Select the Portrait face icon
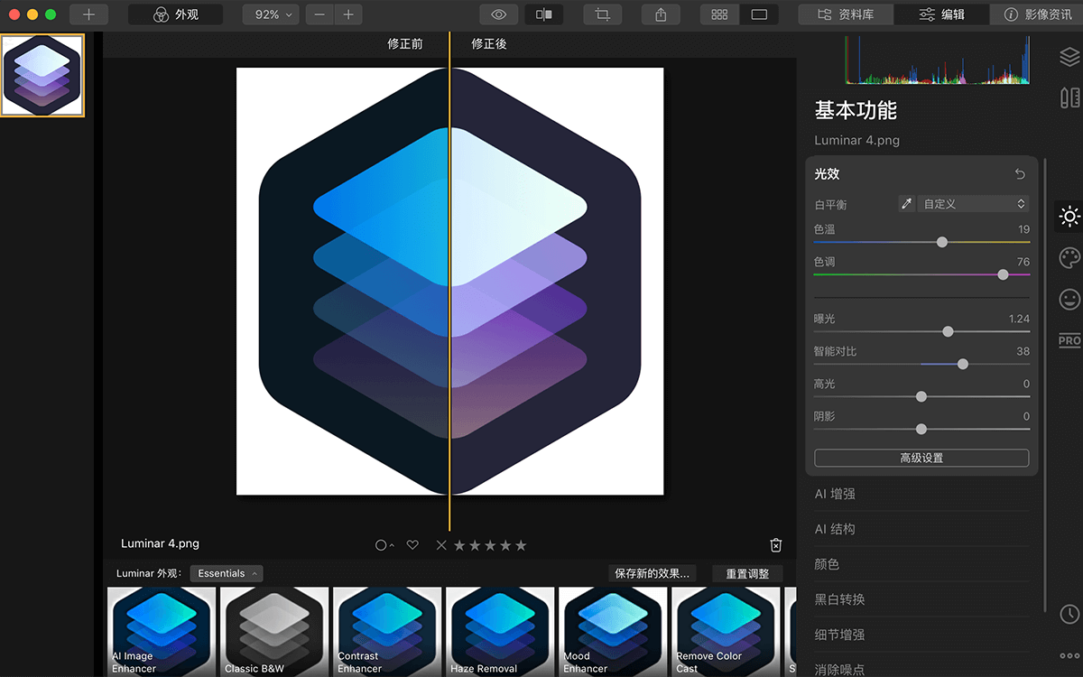 (x=1069, y=299)
